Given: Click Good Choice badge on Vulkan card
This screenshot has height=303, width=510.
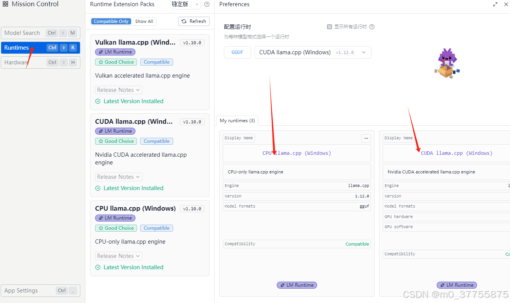Looking at the screenshot, I should (x=116, y=62).
